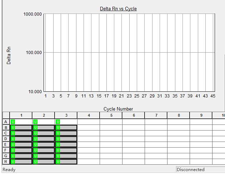Click cycle 45 on the x-axis
The height and width of the screenshot is (175, 225).
click(x=213, y=96)
